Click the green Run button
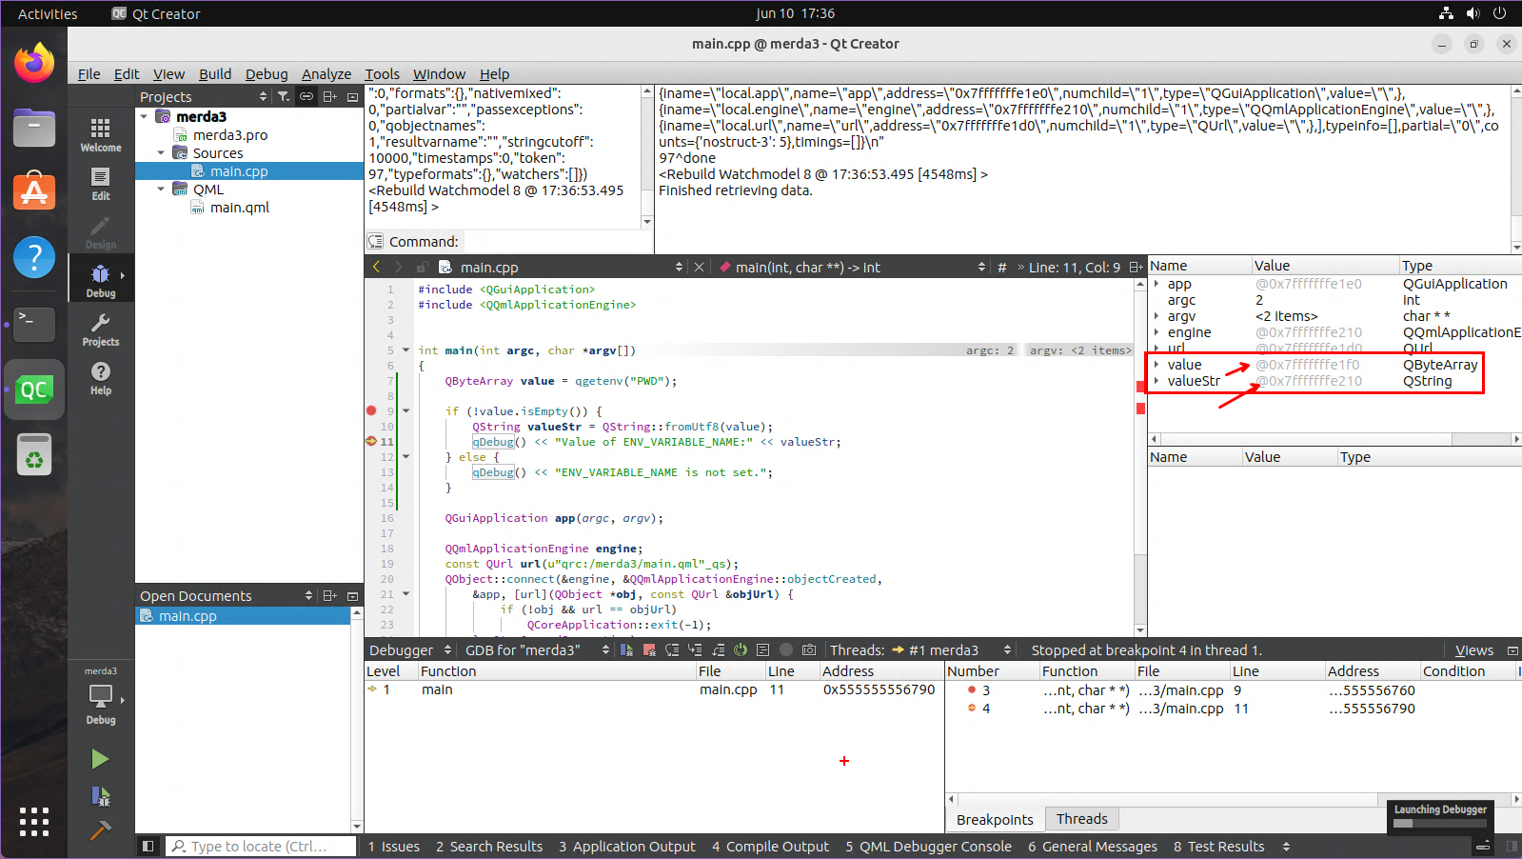 (100, 759)
